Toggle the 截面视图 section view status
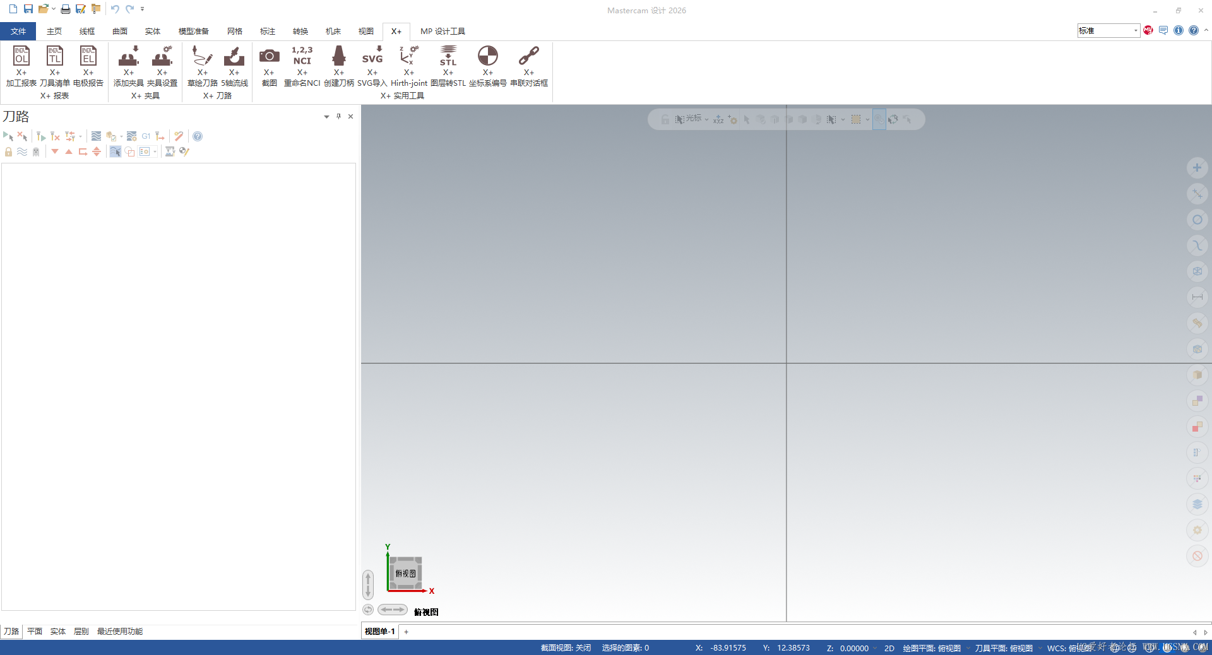Screen dimensions: 1212x655 pos(566,648)
